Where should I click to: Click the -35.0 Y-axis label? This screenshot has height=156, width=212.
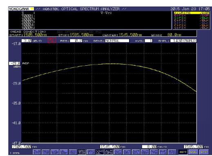16,103
